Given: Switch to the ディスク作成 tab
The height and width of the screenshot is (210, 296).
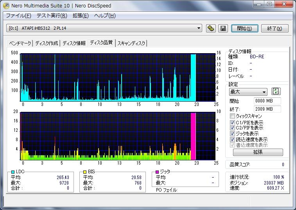Looking at the screenshot, I should [47, 43].
